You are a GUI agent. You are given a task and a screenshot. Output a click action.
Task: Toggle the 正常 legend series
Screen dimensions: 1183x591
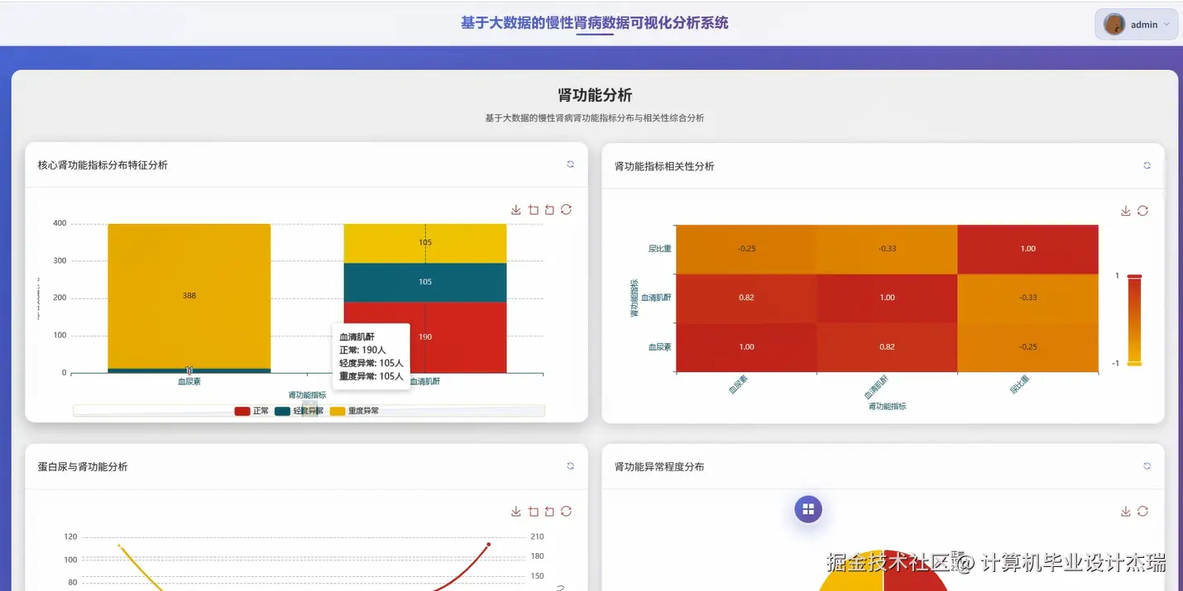pos(251,411)
